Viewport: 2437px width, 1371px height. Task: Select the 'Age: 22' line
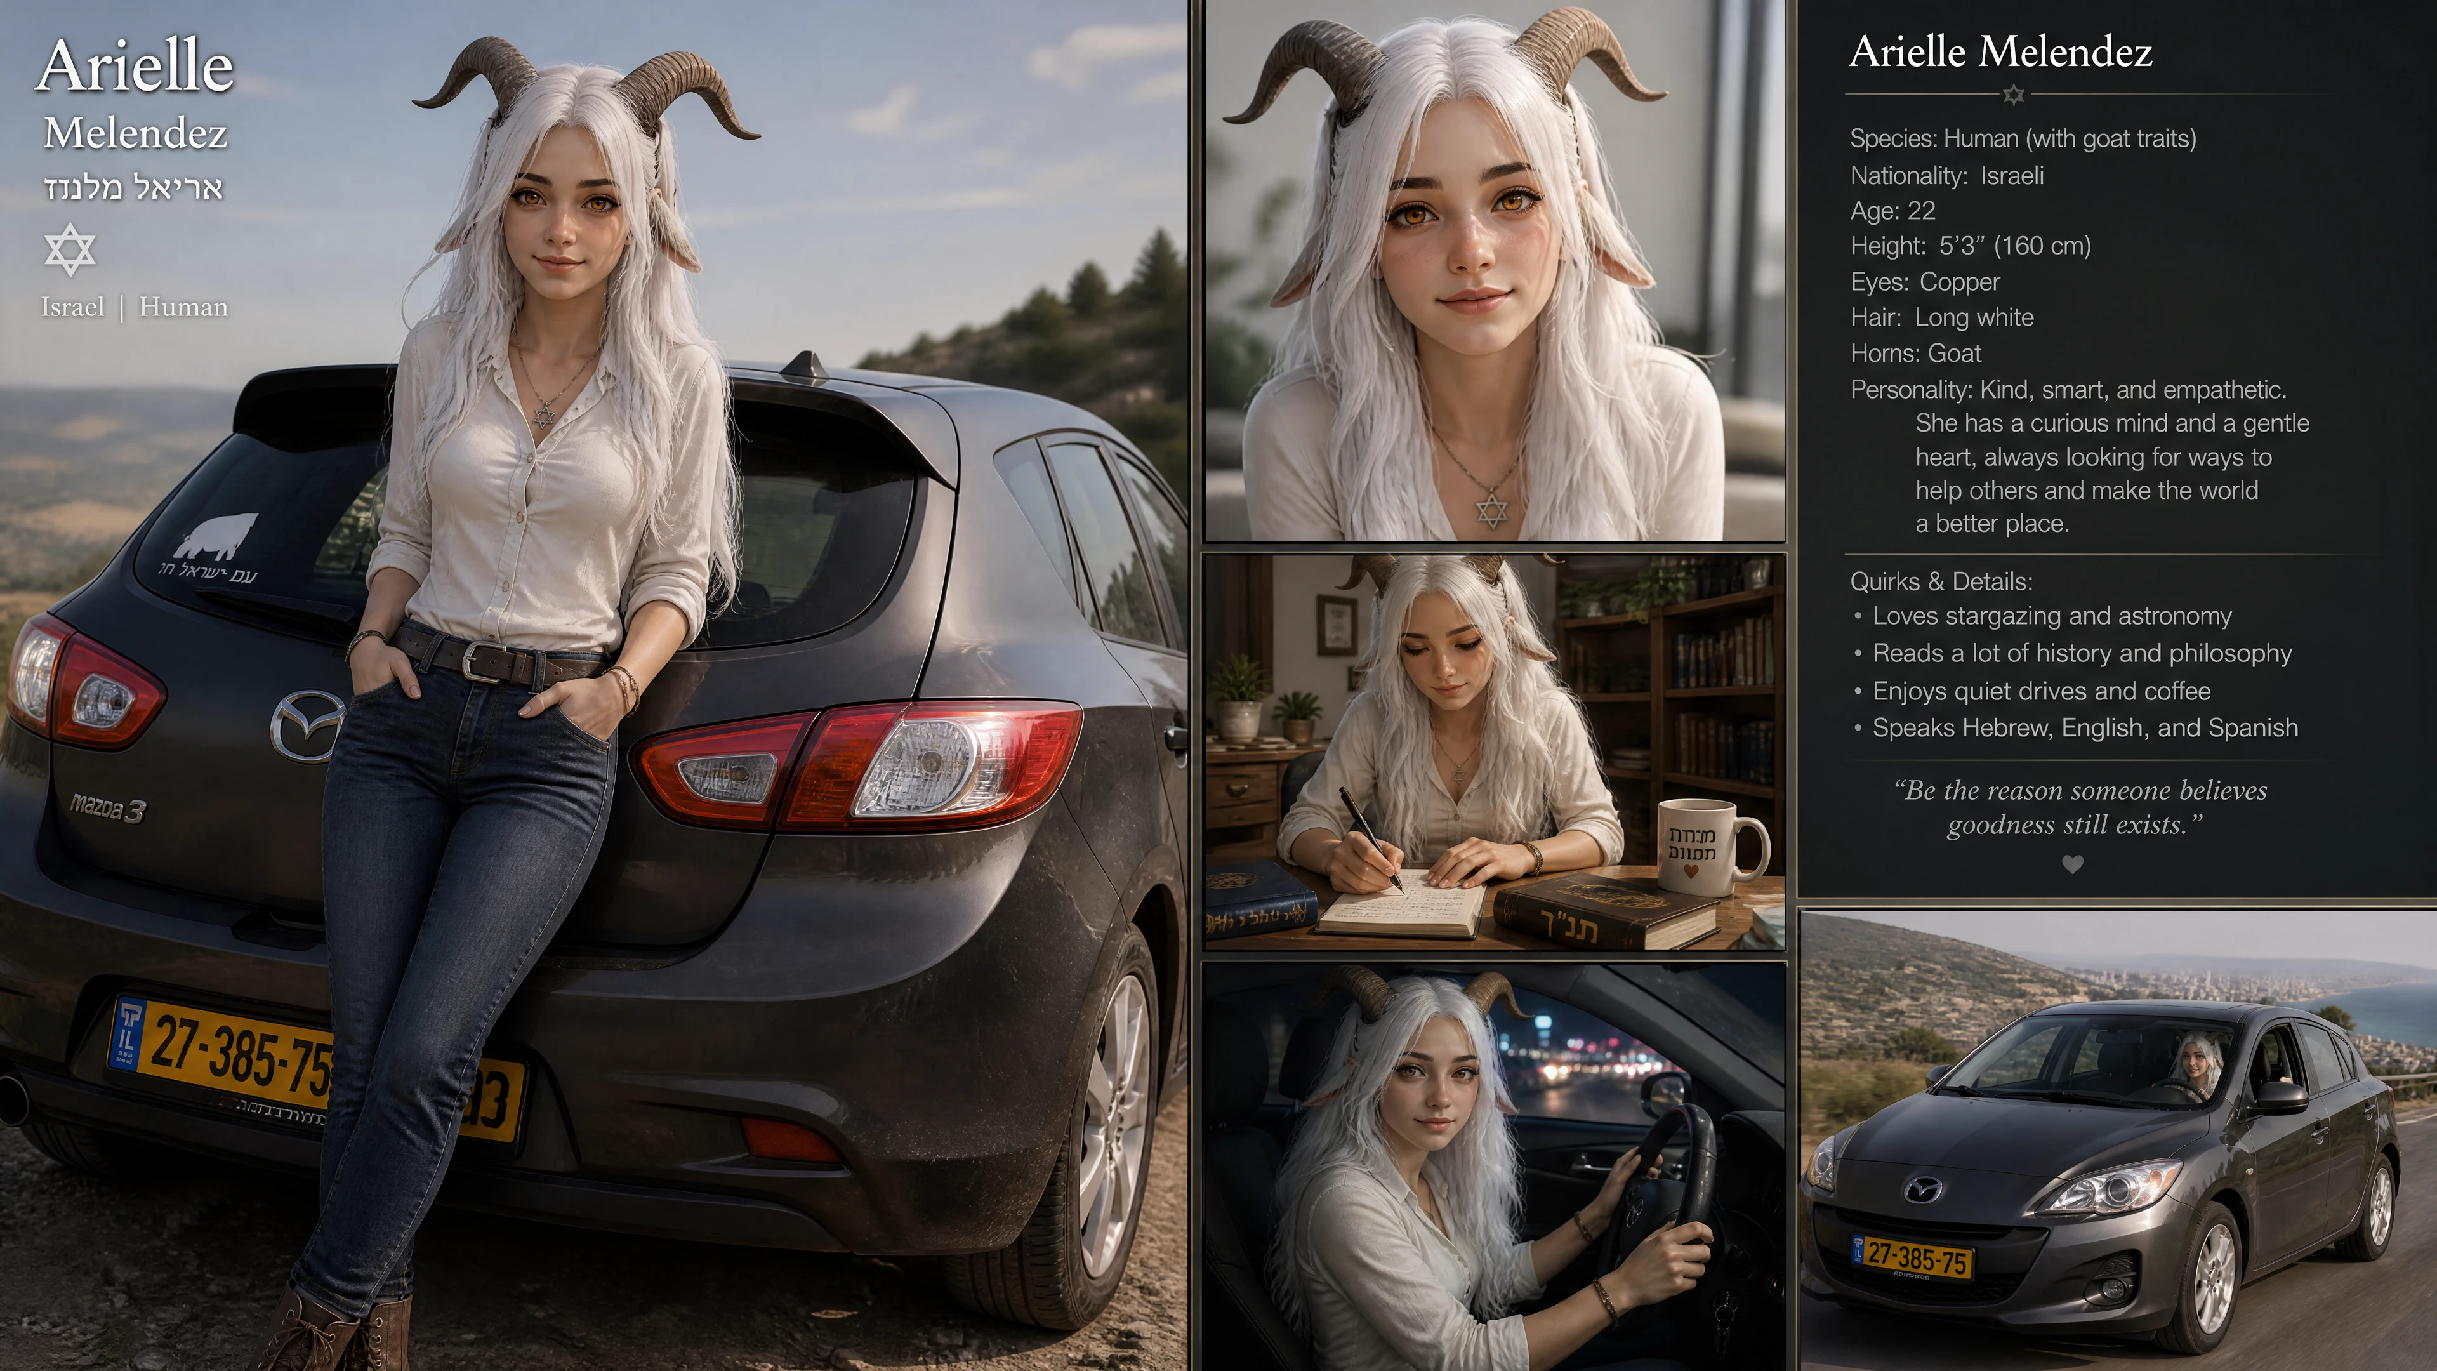tap(1893, 211)
